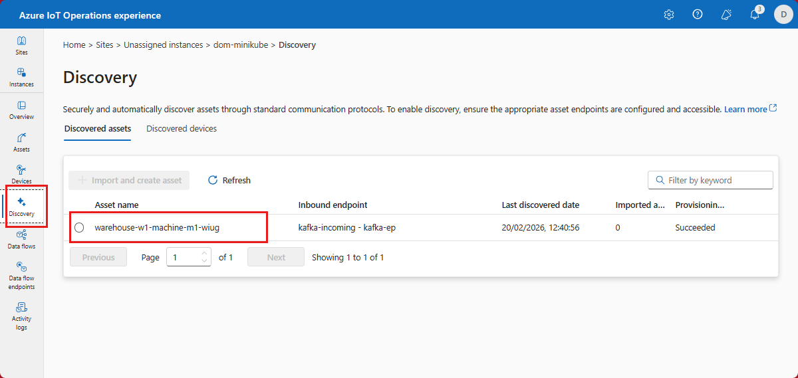Screen dimensions: 798x378
Task: Open notifications bell with badge
Action: pos(755,14)
